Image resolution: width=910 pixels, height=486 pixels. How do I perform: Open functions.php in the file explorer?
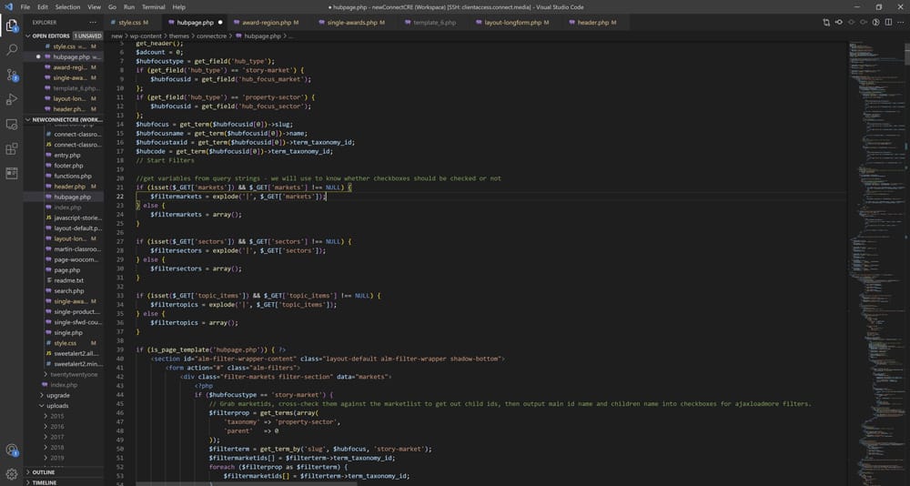pos(72,176)
